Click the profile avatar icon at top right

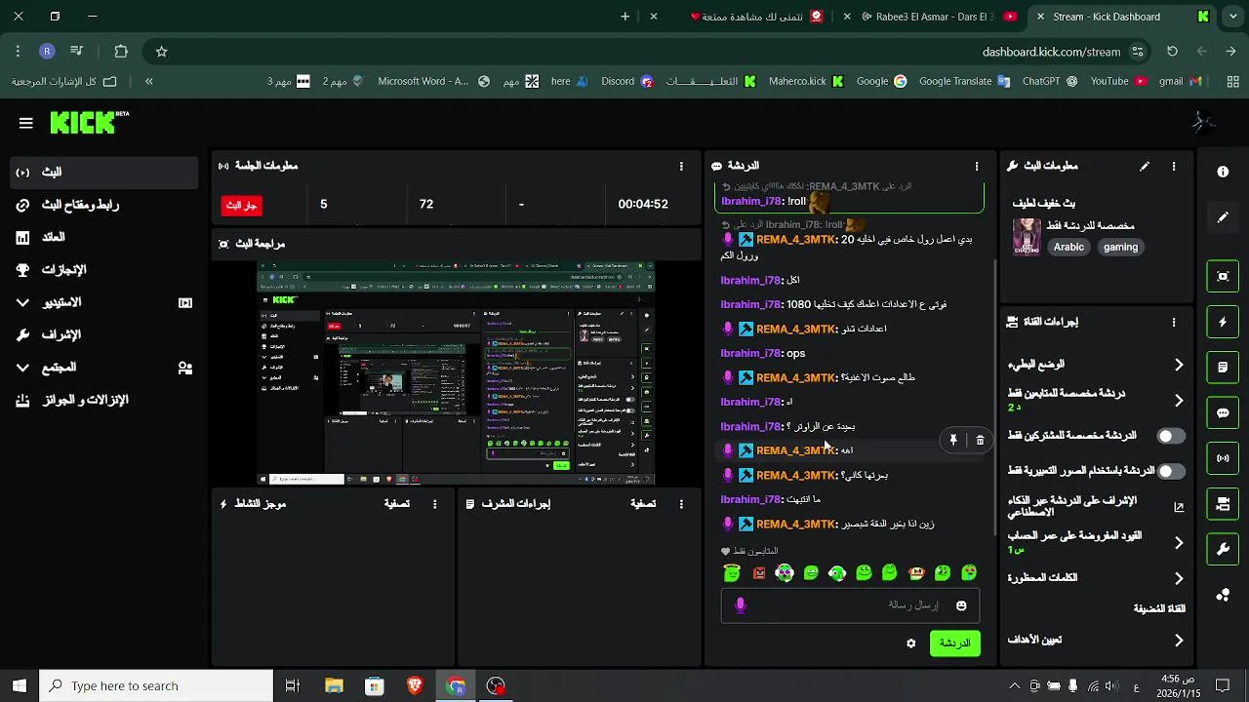coord(1203,123)
